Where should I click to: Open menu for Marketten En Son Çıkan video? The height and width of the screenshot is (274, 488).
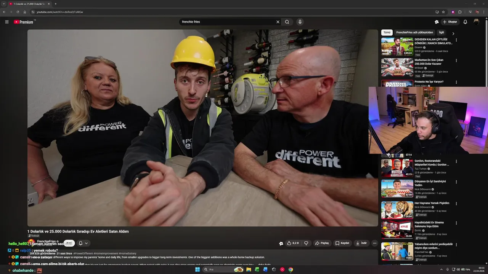click(456, 61)
